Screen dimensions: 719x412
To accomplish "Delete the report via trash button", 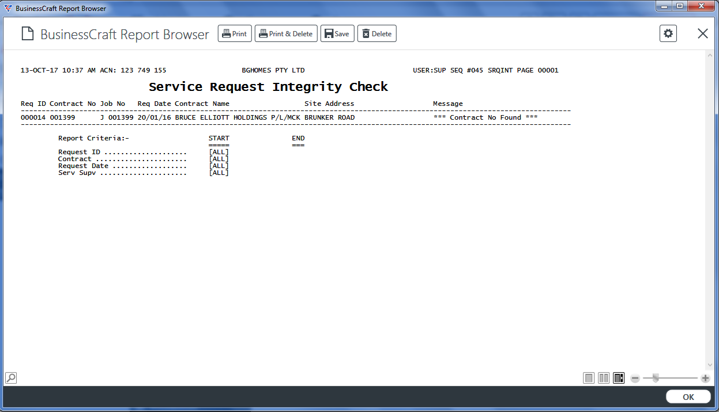I will [x=377, y=33].
